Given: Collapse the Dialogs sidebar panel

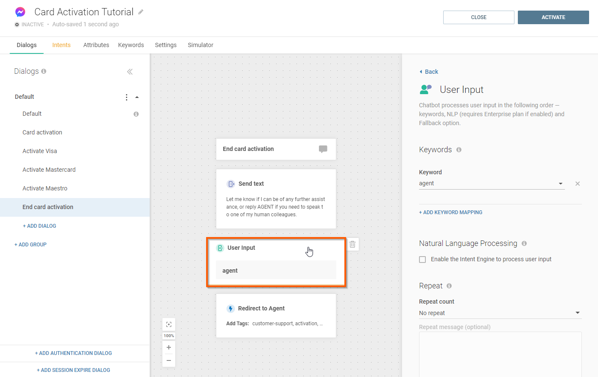Looking at the screenshot, I should [130, 72].
